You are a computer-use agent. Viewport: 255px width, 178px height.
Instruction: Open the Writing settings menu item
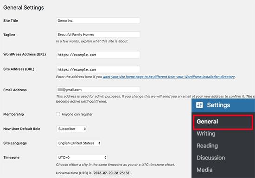tap(206, 134)
